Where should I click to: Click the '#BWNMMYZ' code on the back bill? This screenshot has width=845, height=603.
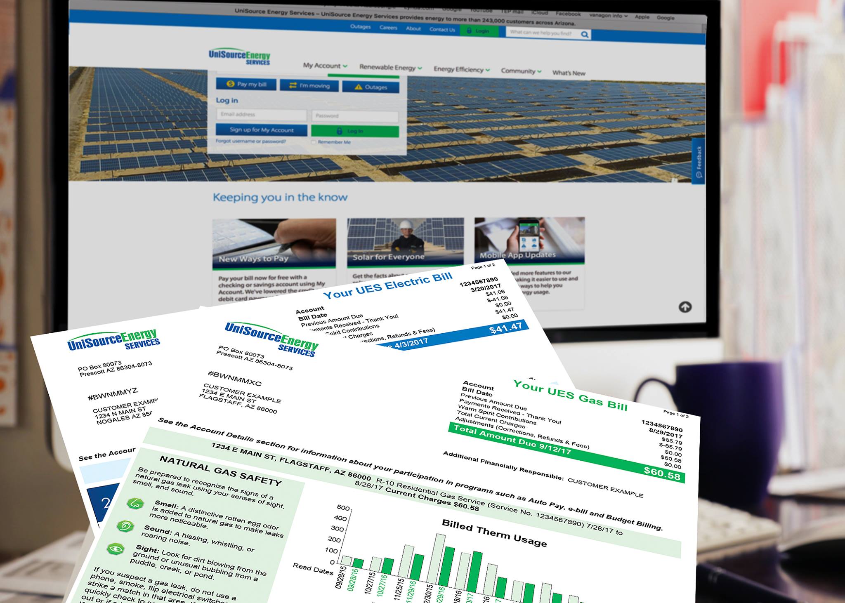(x=113, y=394)
